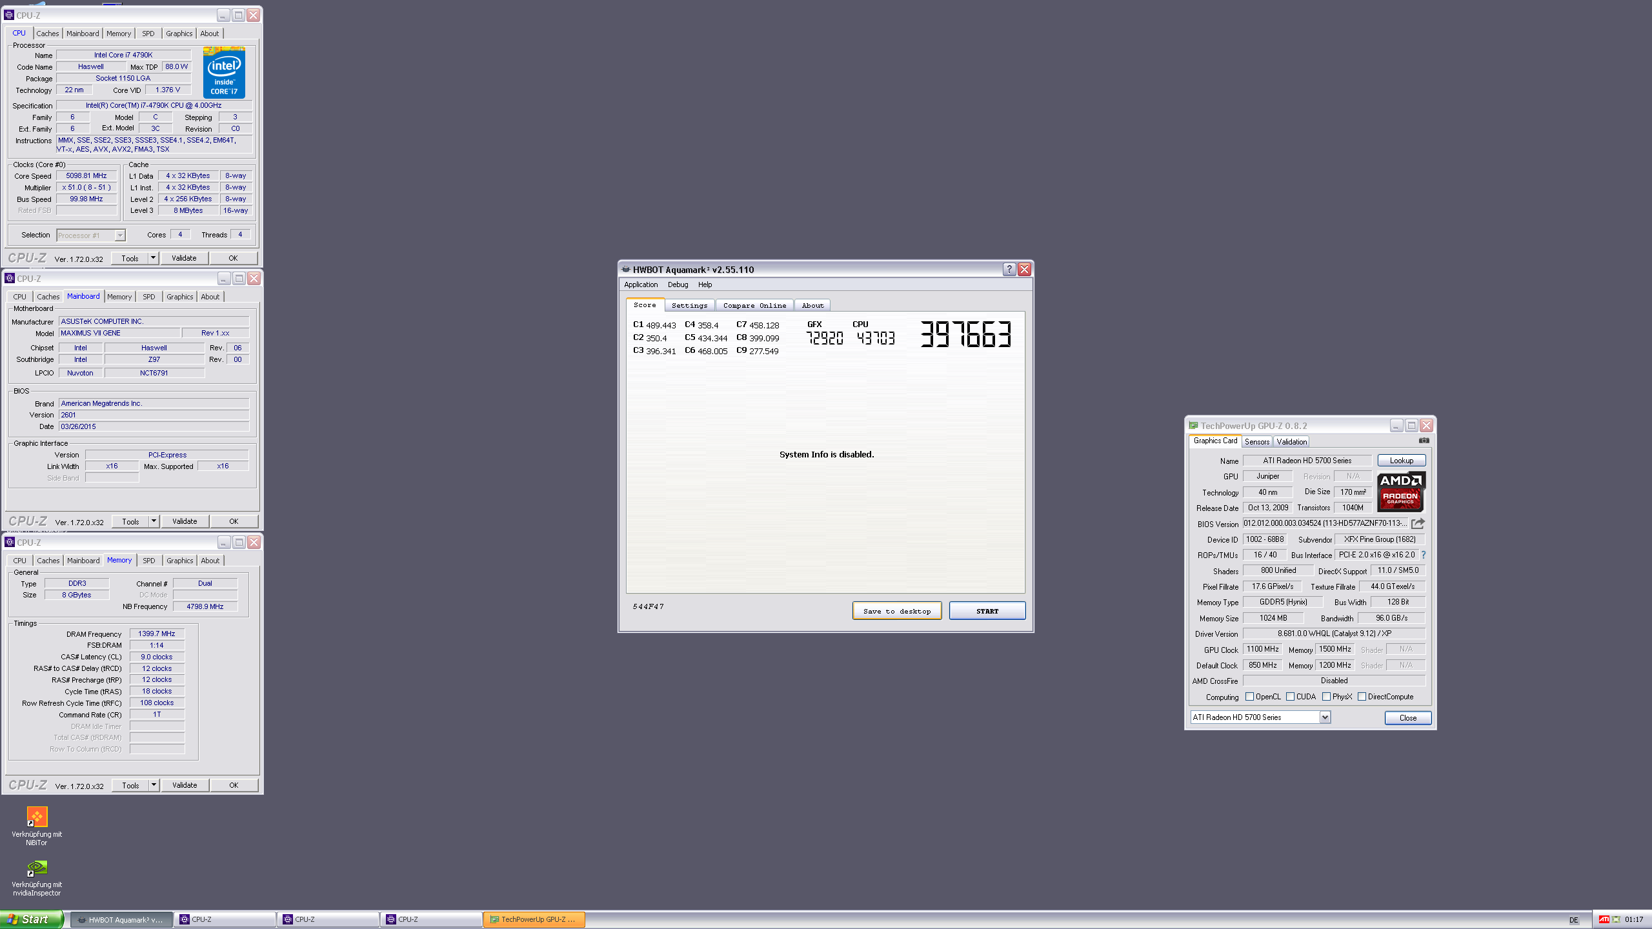1652x929 pixels.
Task: Toggle the CUDA checkbox in GPU-Z
Action: 1291,697
